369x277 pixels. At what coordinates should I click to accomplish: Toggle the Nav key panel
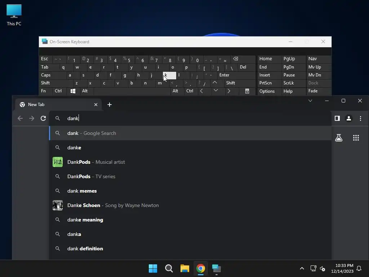pos(319,59)
